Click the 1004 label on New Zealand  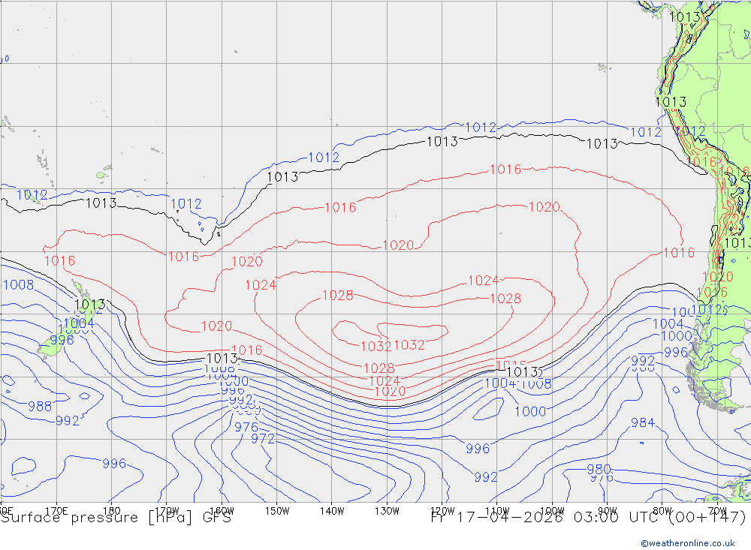tap(79, 323)
